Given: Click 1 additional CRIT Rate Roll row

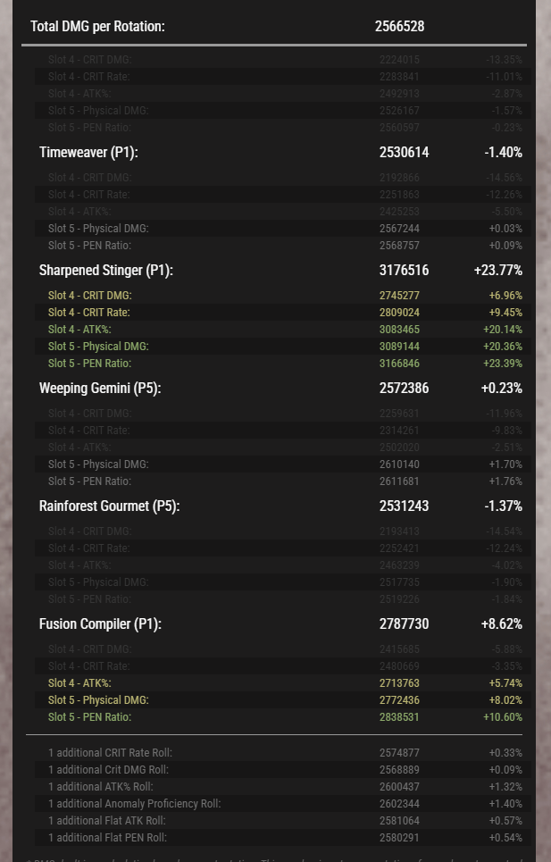Looking at the screenshot, I should (283, 753).
